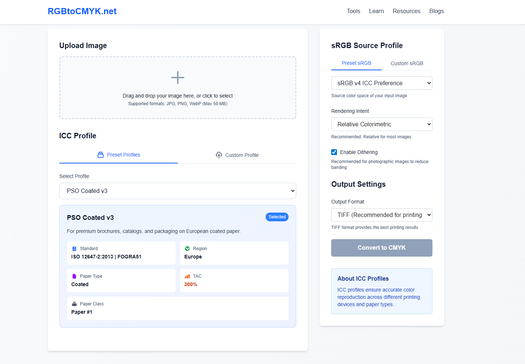The image size is (525, 364).
Task: Click the Paper Class stack icon
Action: click(74, 304)
